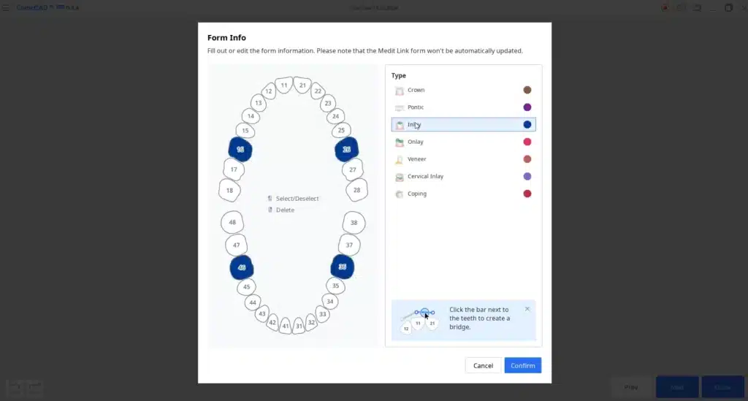Select tooth 37 on the chart
The image size is (748, 401).
tap(349, 245)
